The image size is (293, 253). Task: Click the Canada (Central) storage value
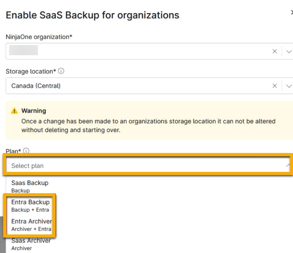pos(36,86)
